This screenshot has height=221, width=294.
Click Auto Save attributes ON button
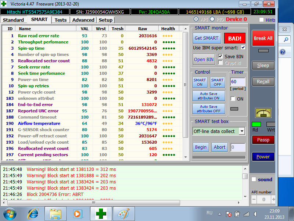(208, 96)
